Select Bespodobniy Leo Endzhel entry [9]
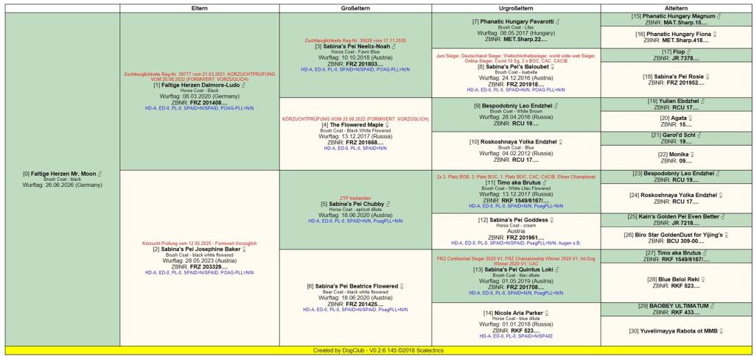Viewport: 754px width, 356px height. coord(516,106)
